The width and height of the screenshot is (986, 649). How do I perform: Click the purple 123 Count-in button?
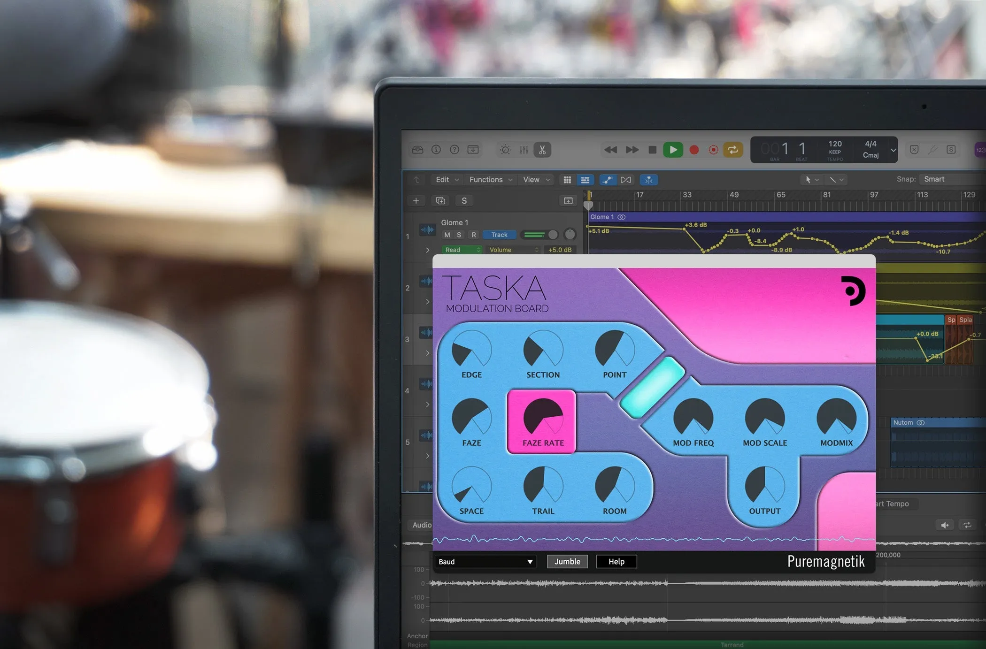point(981,150)
